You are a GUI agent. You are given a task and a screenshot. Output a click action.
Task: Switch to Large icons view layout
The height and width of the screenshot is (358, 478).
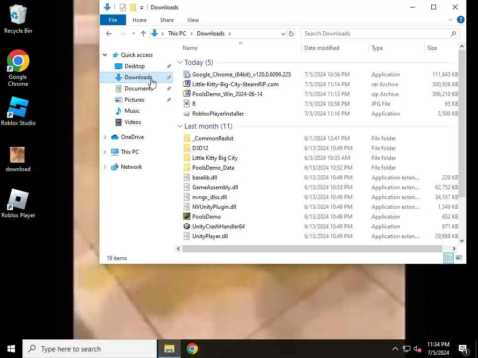coord(458,258)
